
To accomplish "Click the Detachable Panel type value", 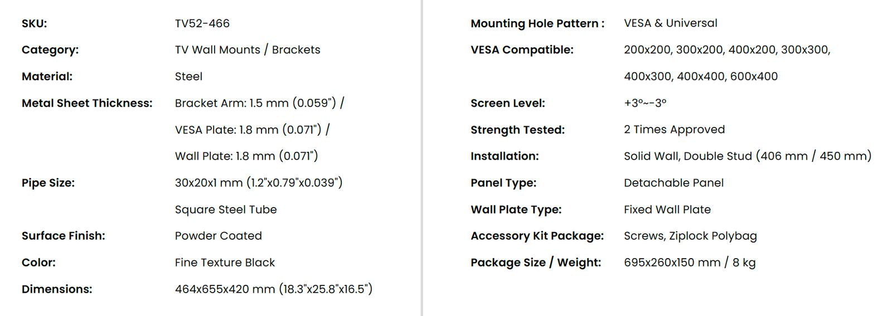I will 673,182.
